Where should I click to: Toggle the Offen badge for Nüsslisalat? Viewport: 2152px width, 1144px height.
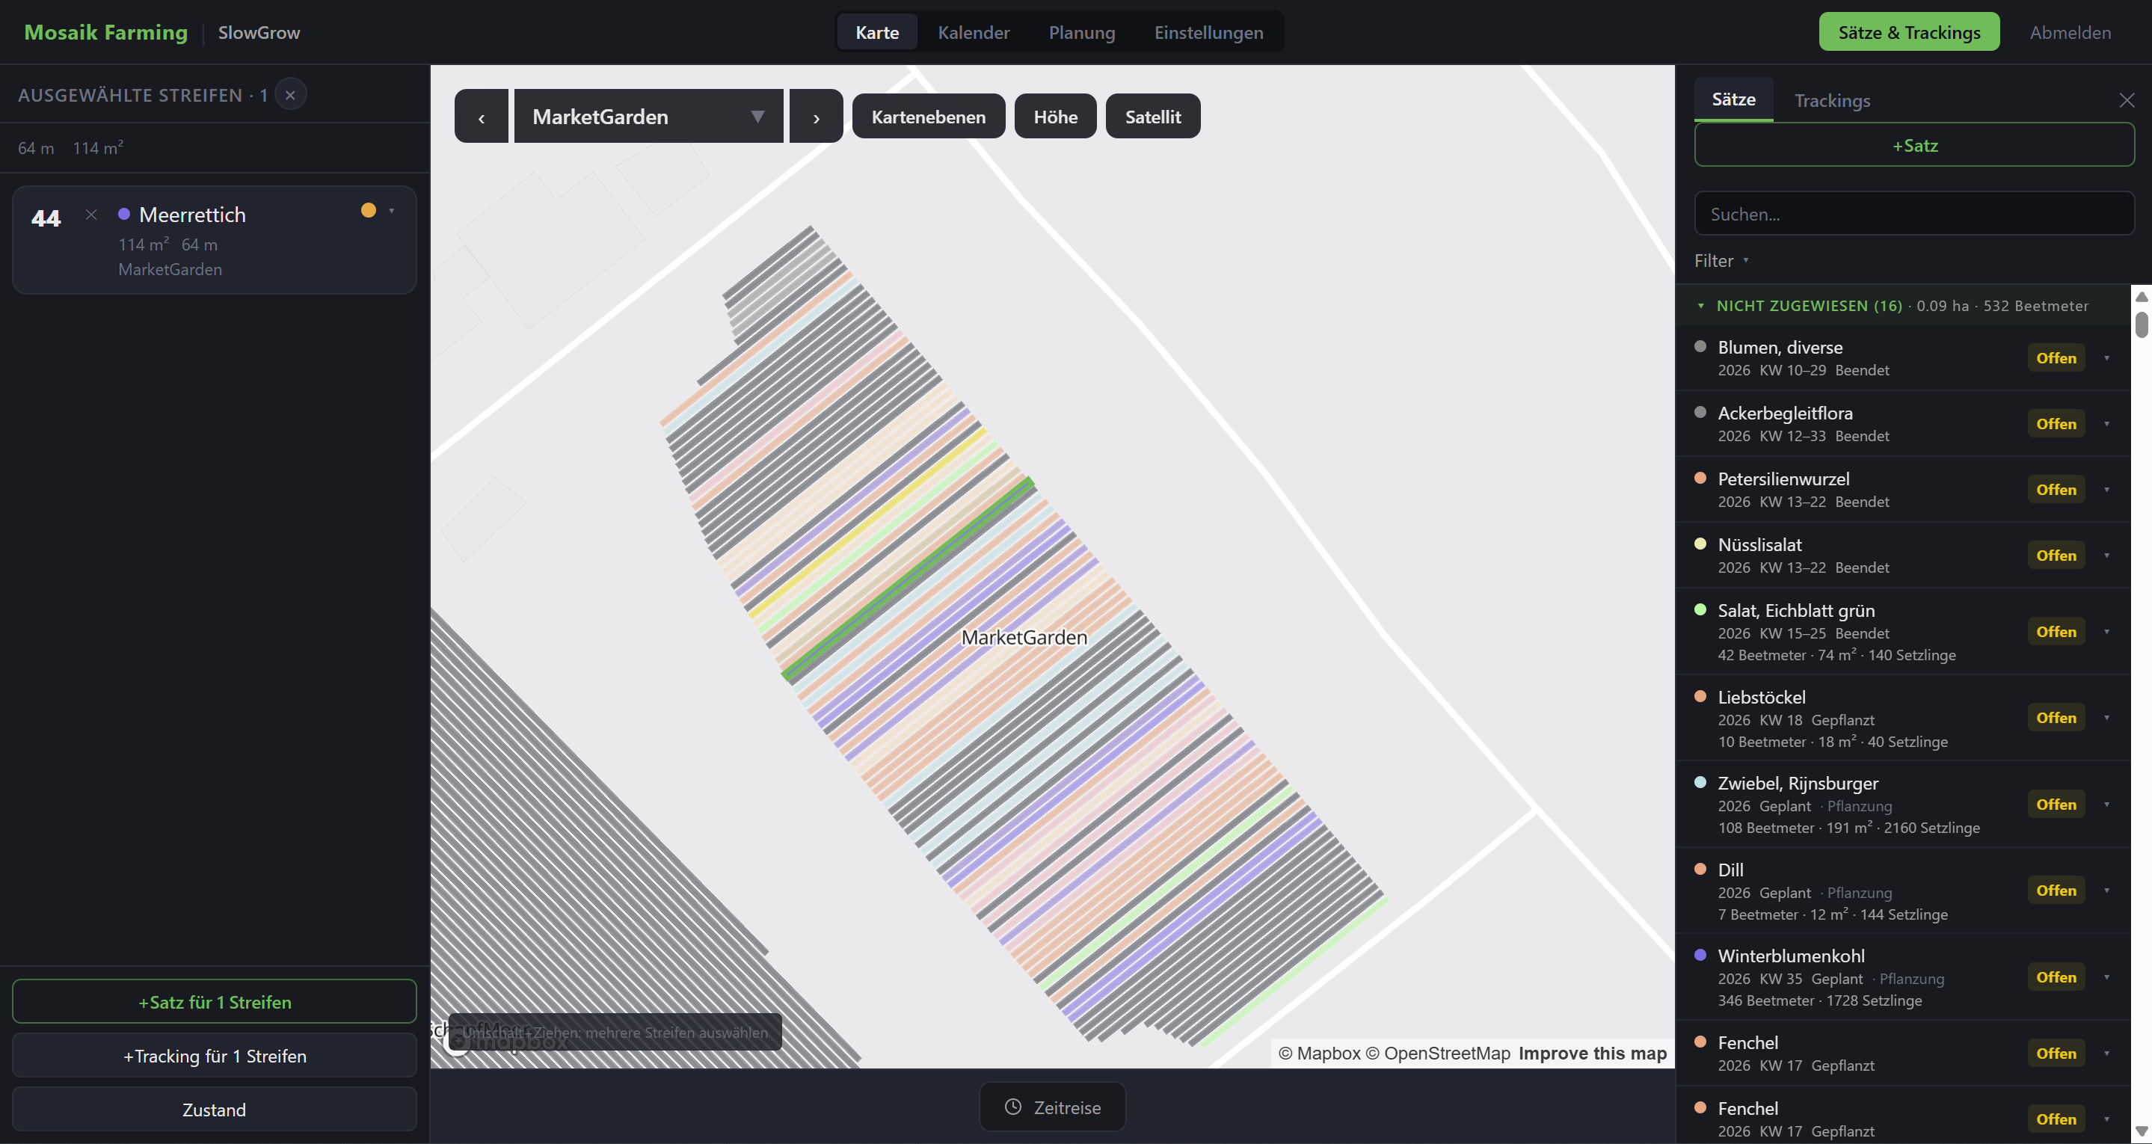(x=2056, y=556)
